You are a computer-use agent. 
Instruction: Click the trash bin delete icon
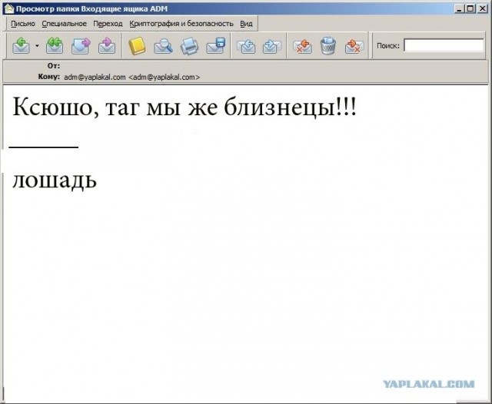[x=328, y=46]
